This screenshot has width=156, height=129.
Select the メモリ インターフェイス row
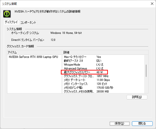tap(103, 84)
